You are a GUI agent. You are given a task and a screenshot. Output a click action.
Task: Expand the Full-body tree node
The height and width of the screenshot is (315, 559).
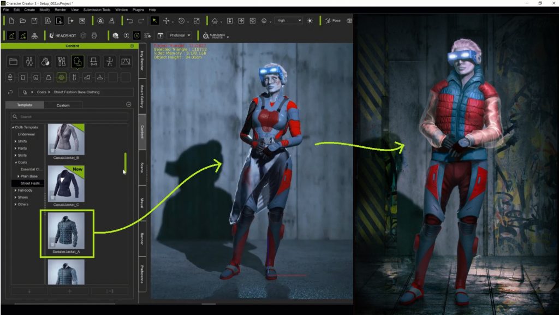coord(16,191)
